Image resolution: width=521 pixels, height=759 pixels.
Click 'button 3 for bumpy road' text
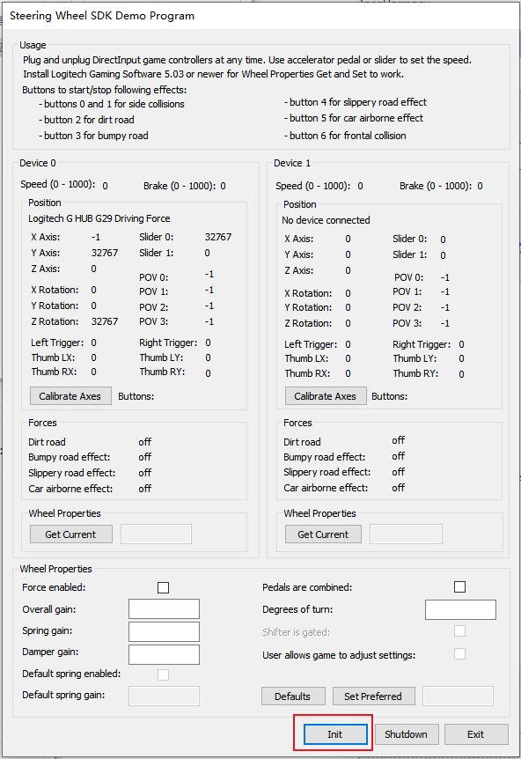coord(96,136)
